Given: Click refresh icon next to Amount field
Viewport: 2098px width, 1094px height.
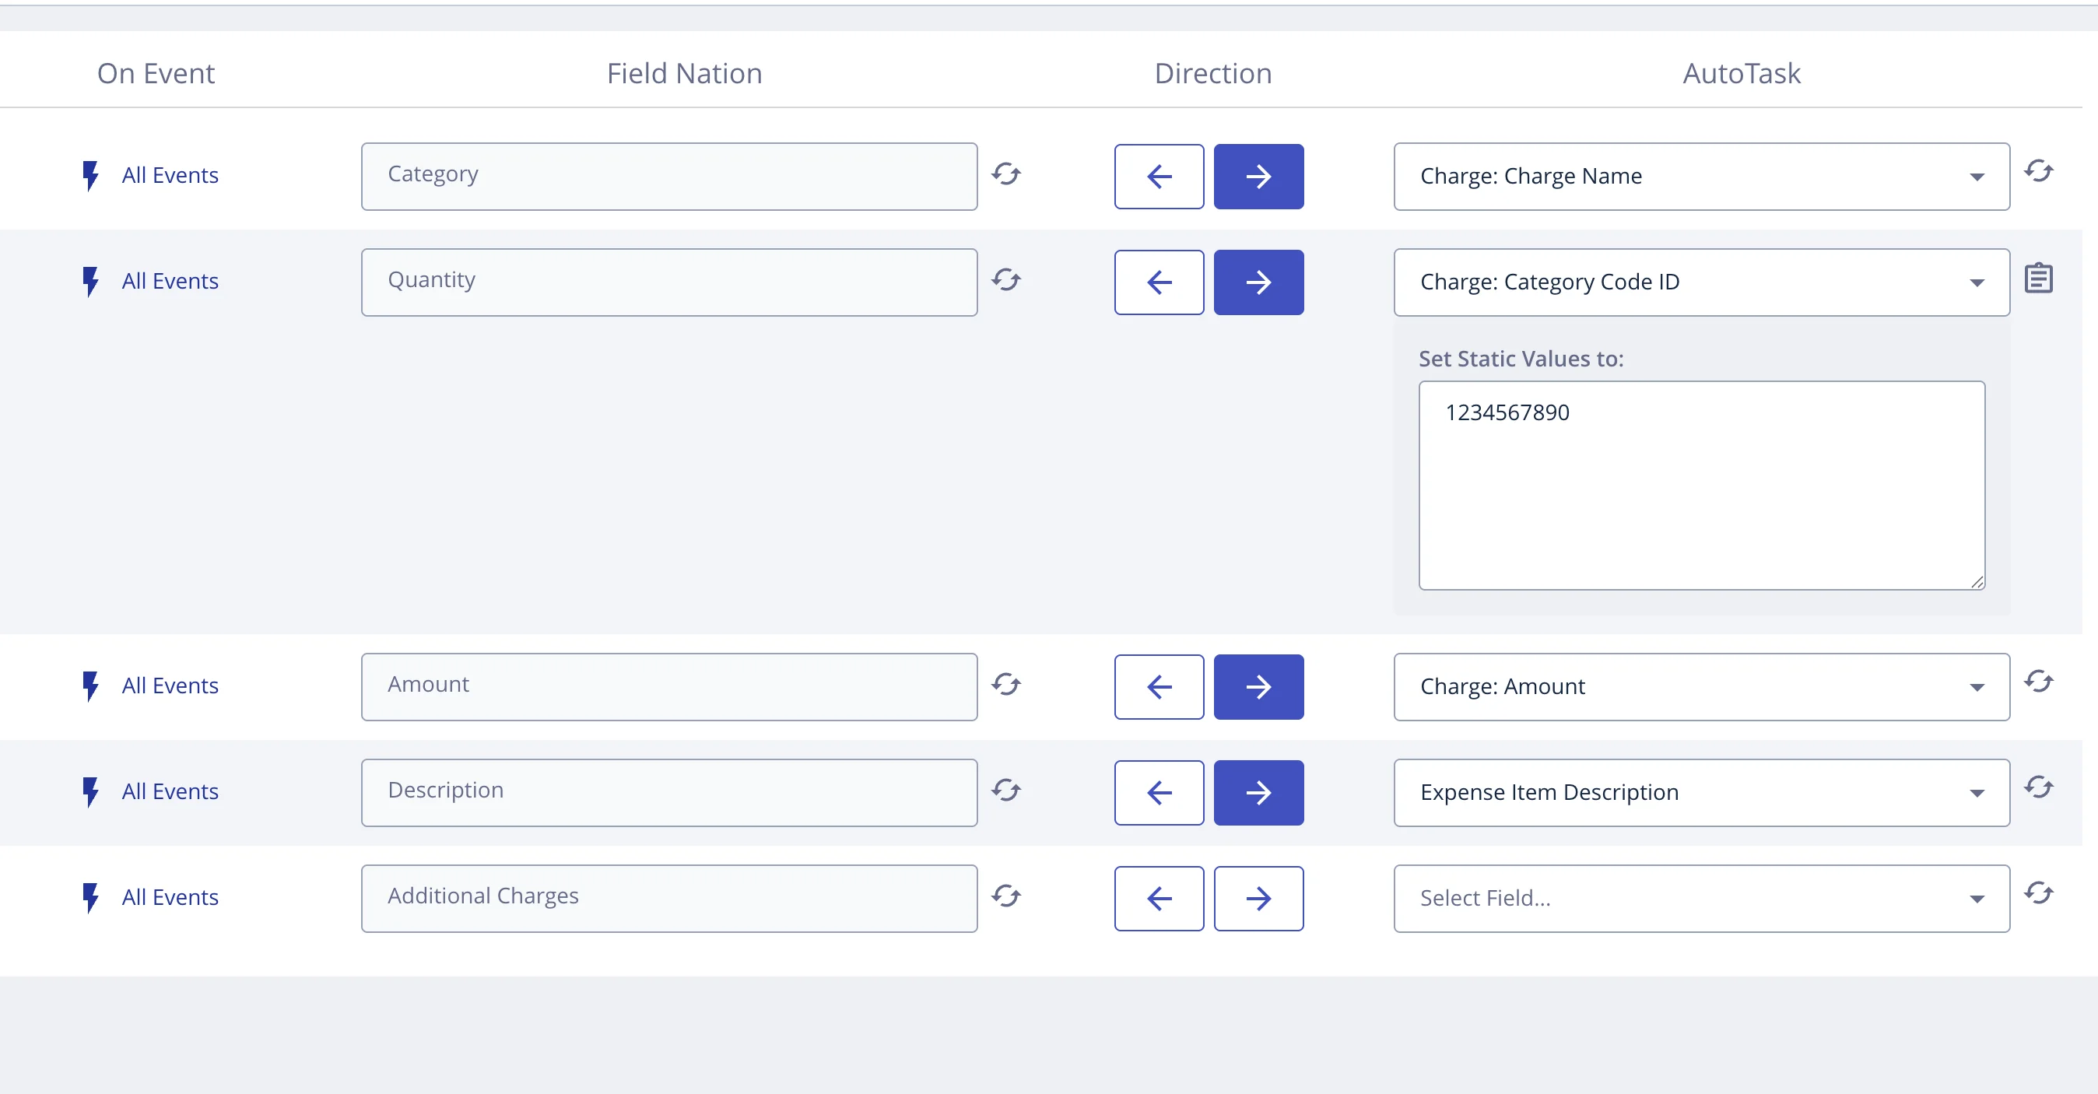Looking at the screenshot, I should [1006, 685].
